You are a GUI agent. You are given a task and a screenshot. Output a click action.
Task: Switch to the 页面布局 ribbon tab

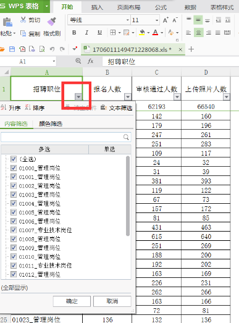pyautogui.click(x=129, y=7)
